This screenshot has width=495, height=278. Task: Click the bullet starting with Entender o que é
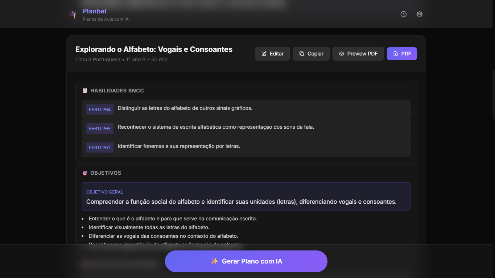pos(173,219)
